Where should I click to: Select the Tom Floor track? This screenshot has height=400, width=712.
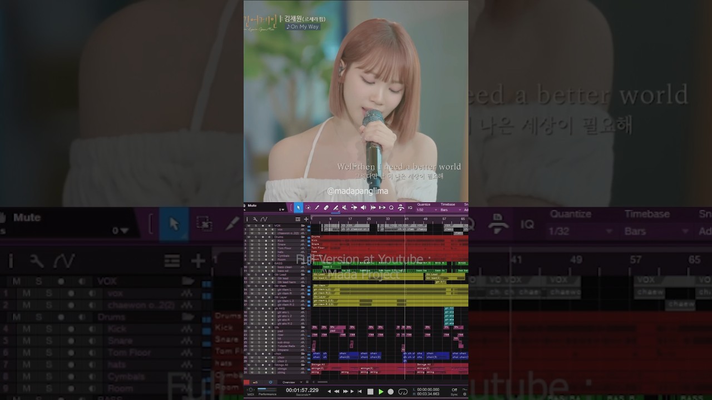point(284,248)
